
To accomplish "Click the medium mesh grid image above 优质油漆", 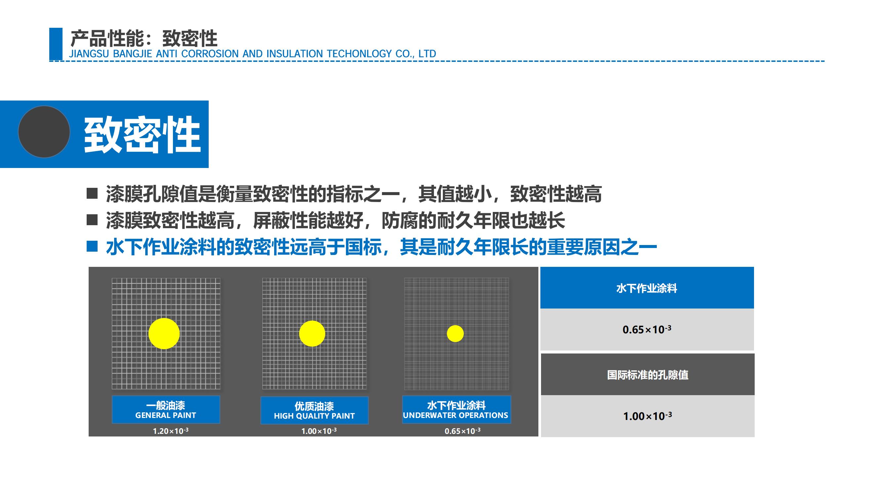I will pos(314,334).
